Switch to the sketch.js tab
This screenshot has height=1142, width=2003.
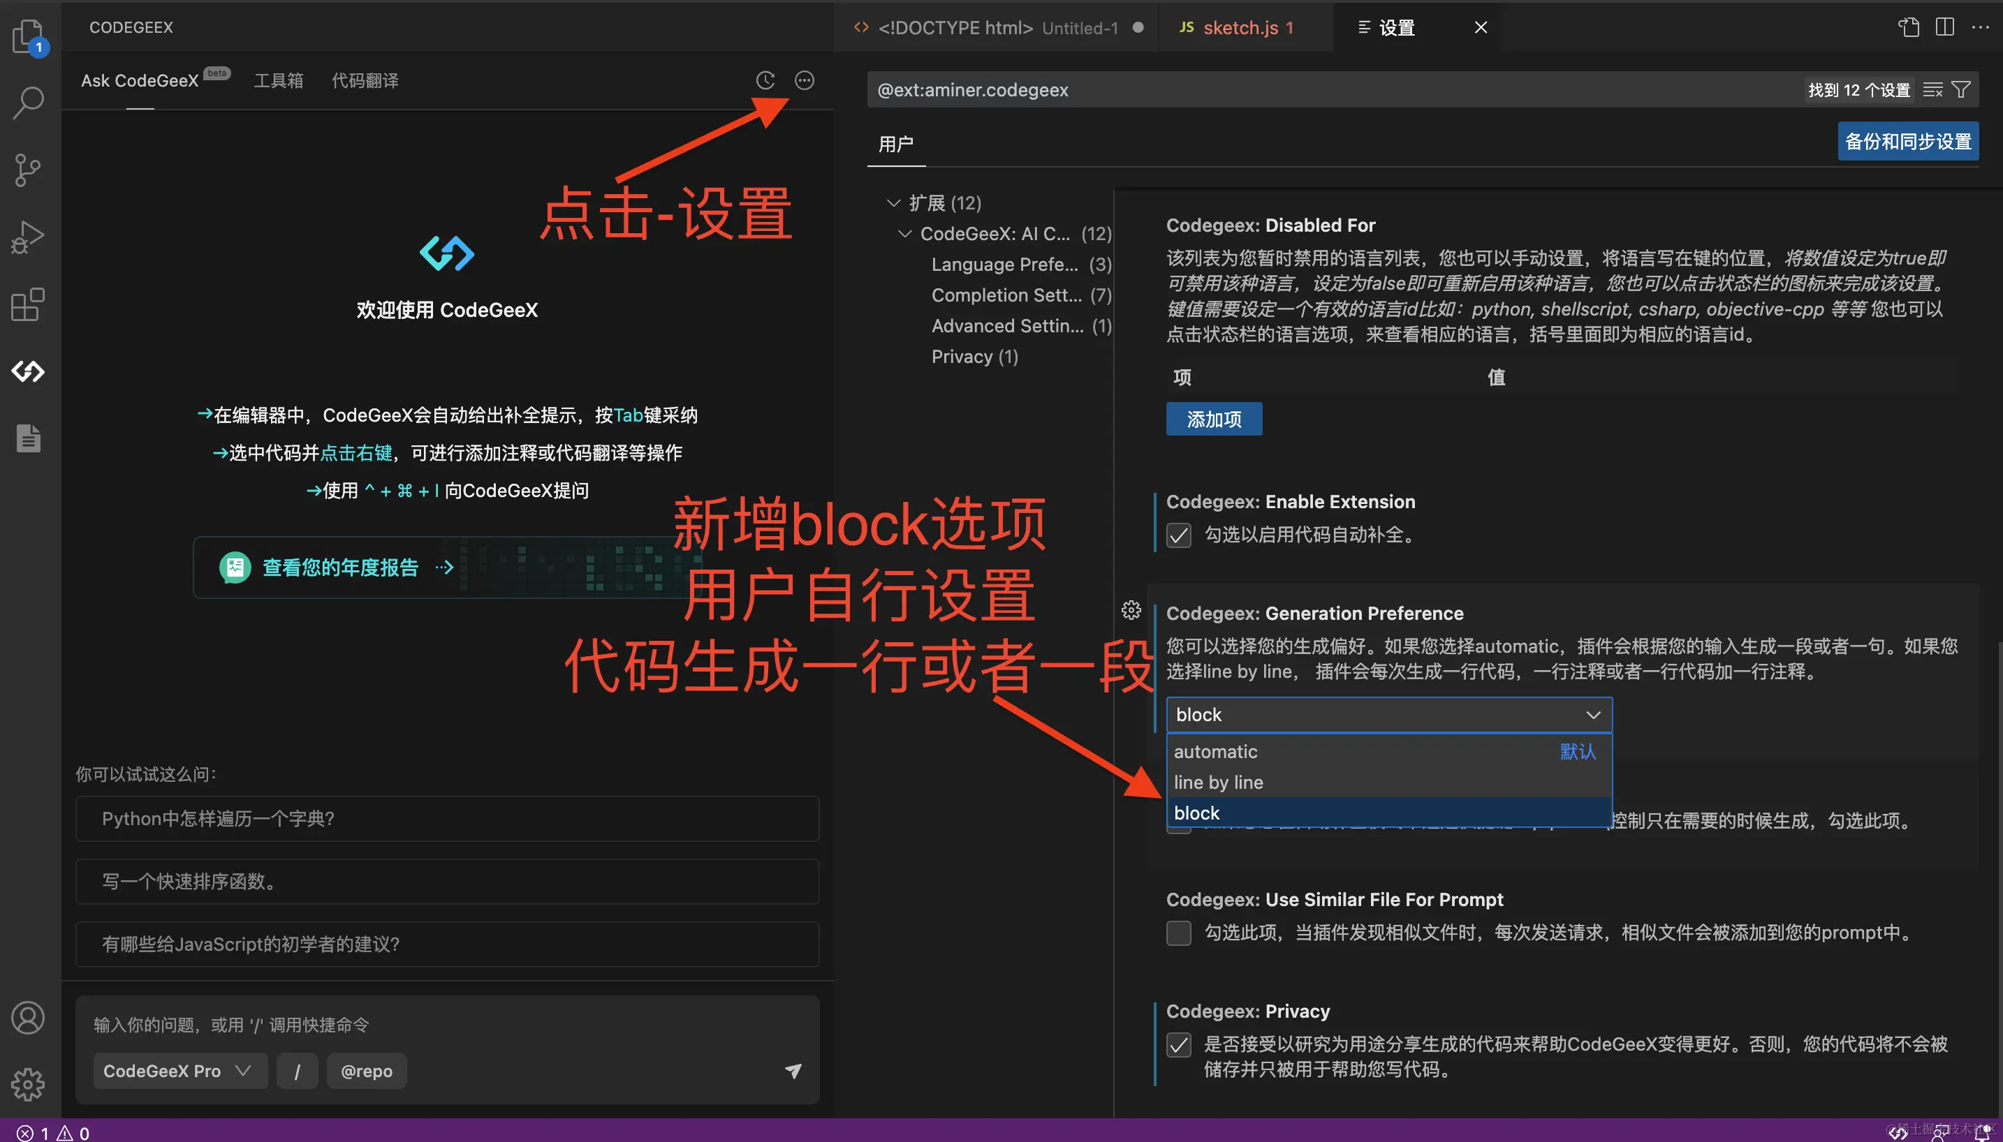click(1240, 27)
